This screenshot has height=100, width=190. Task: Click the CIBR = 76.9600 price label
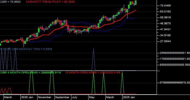(10, 2)
